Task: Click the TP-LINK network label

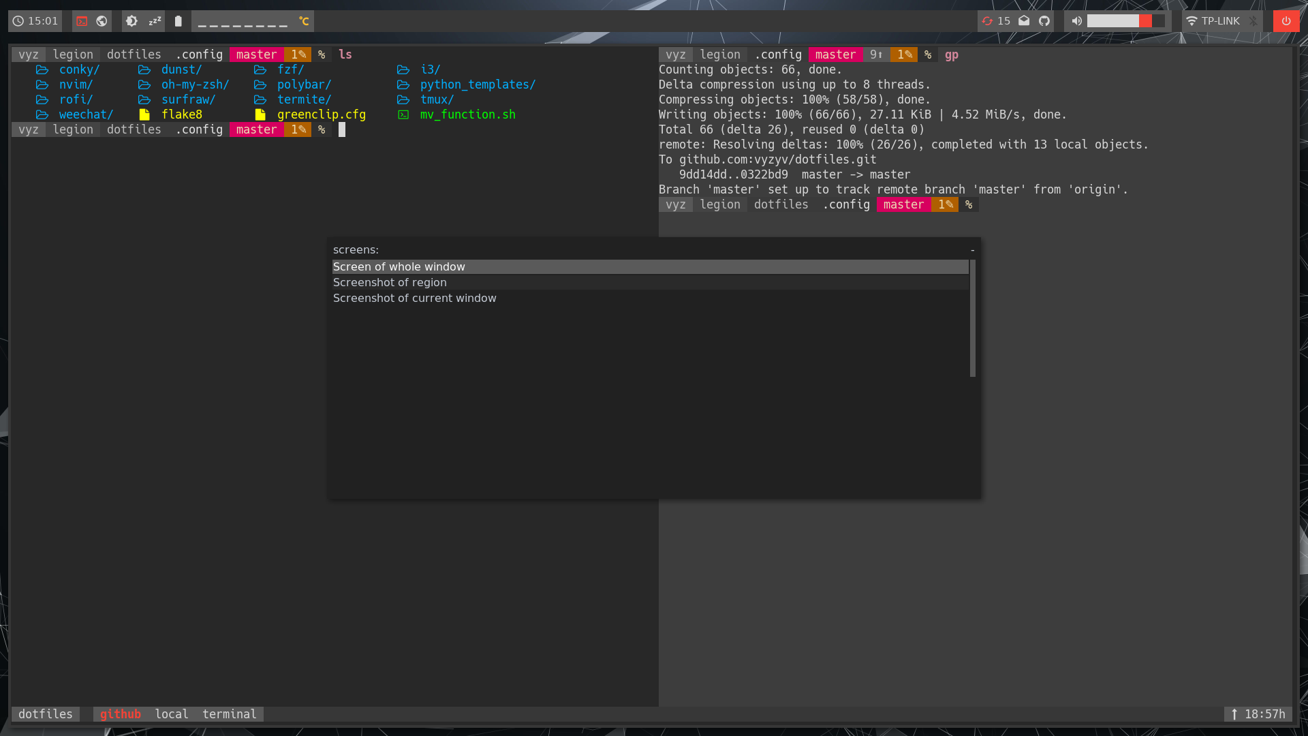Action: 1220,21
